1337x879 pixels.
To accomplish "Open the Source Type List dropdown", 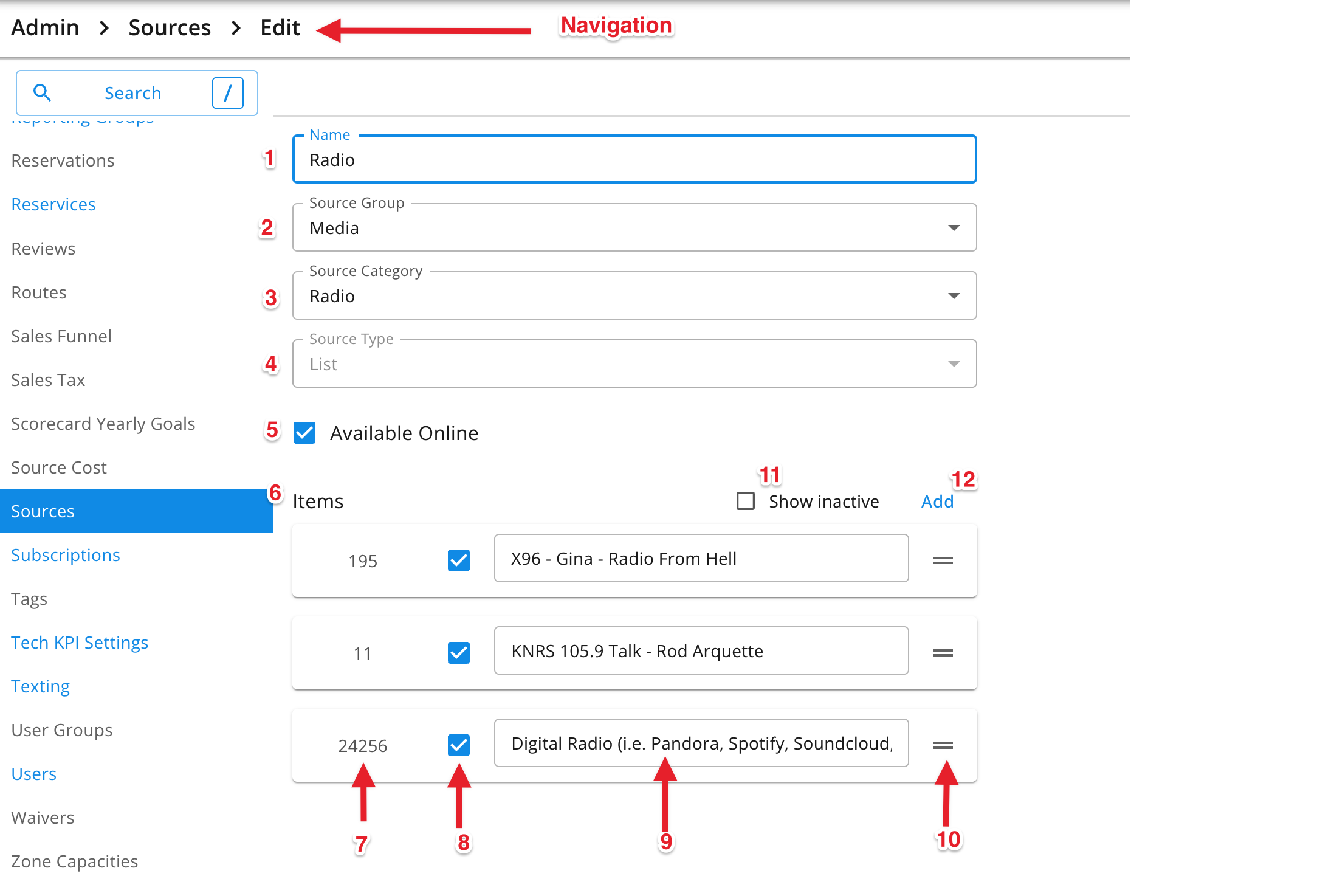I will 634,364.
